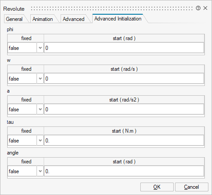Focus the phi start (rad) field
212x195 pixels.
(x=124, y=48)
